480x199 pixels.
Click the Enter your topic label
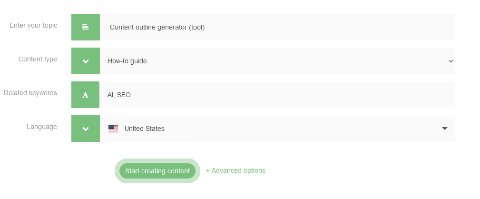tap(33, 25)
